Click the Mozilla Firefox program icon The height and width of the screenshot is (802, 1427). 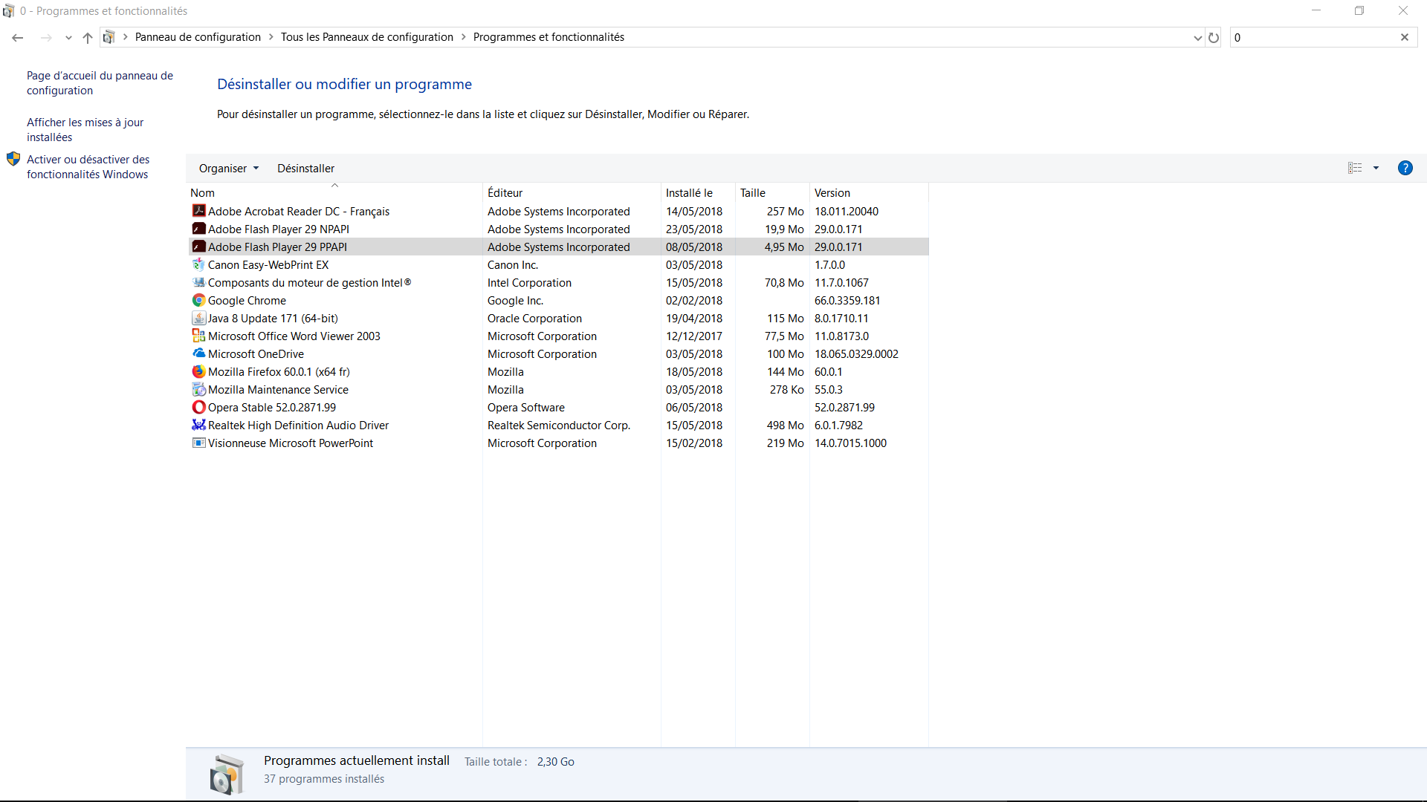[x=198, y=371]
